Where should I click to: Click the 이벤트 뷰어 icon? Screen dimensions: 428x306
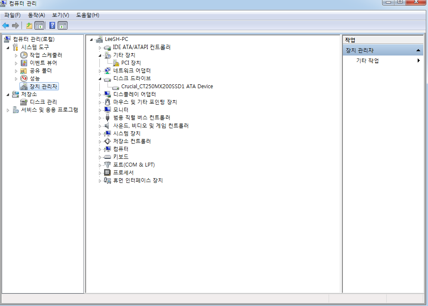[x=24, y=63]
